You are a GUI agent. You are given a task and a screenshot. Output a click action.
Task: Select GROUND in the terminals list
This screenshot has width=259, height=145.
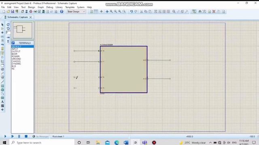[16, 59]
